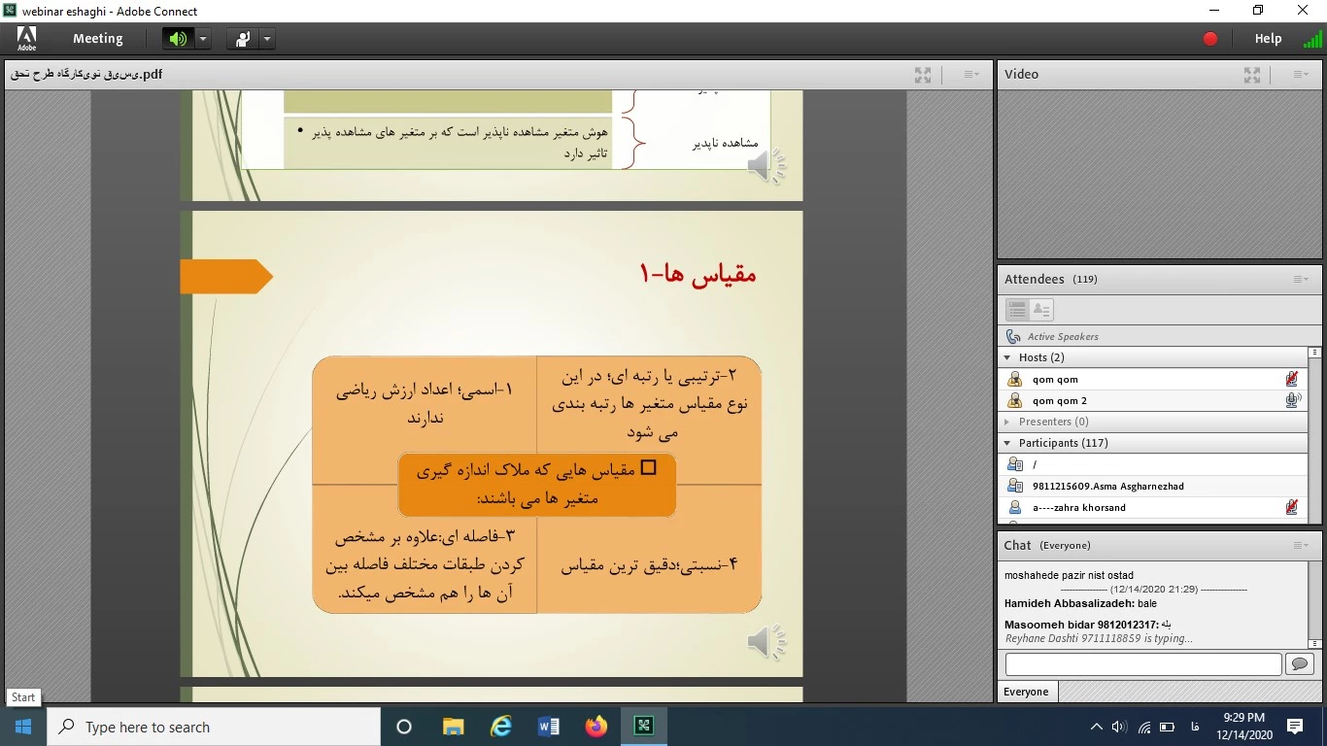1327x746 pixels.
Task: Switch to attendee status view
Action: click(x=1041, y=310)
